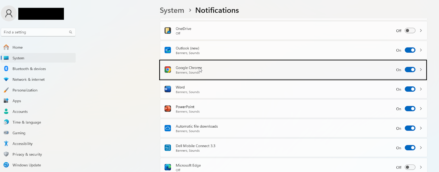The width and height of the screenshot is (439, 172).
Task: Toggle PowerPoint notifications off
Action: 410,109
